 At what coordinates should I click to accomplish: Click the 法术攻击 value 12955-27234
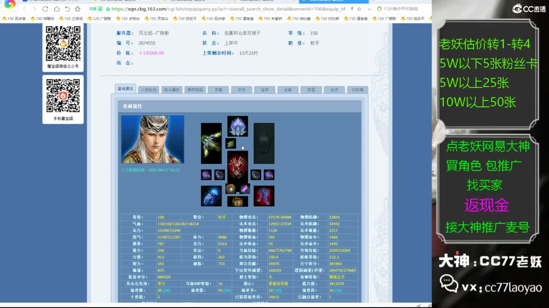pos(280,224)
